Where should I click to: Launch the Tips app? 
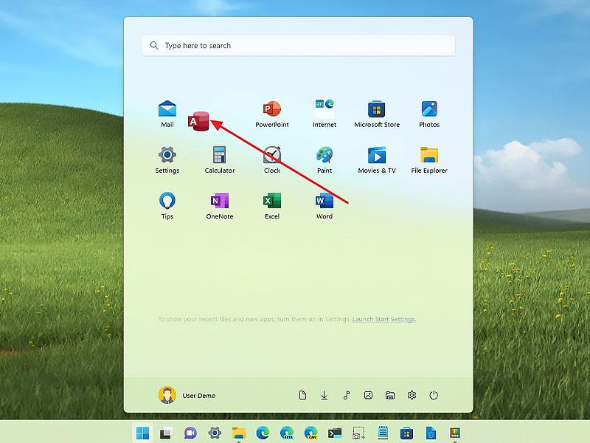click(167, 206)
